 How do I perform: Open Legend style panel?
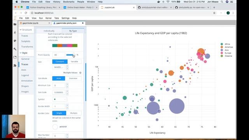click(25, 75)
